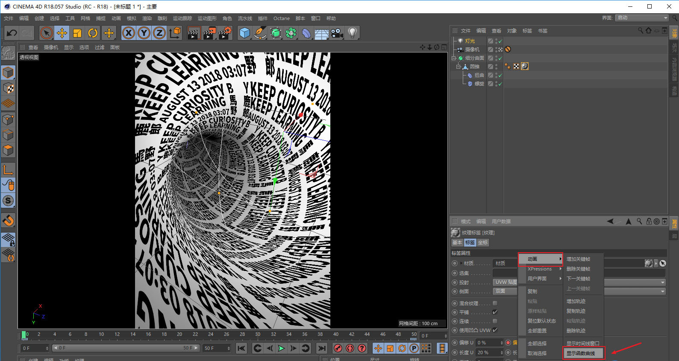The width and height of the screenshot is (679, 361).
Task: Enable the 混合纹理 checkbox
Action: [495, 303]
